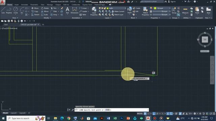
Task: Click the Erase tool icon
Action: [62, 8]
